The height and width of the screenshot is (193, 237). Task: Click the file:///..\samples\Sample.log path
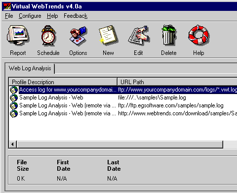coord(152,97)
